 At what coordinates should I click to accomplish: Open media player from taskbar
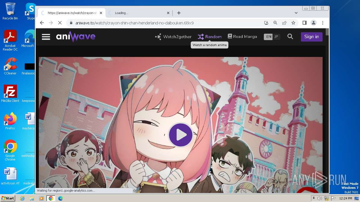pos(41,198)
